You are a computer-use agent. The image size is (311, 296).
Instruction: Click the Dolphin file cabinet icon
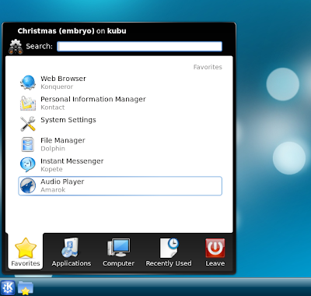coord(28,144)
